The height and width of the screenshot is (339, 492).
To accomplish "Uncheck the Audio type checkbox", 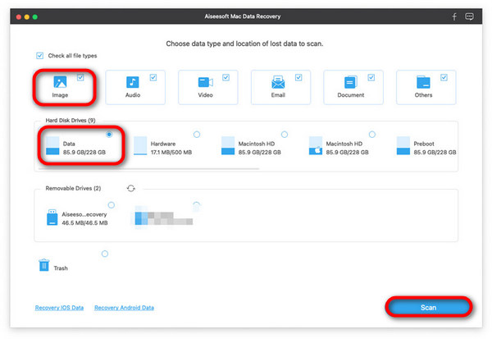I will [153, 77].
